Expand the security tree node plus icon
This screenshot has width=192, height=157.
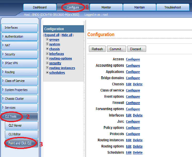point(47,63)
